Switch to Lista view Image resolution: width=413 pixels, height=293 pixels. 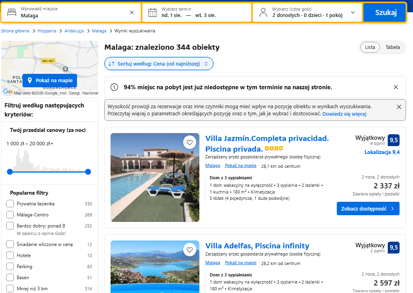point(370,47)
